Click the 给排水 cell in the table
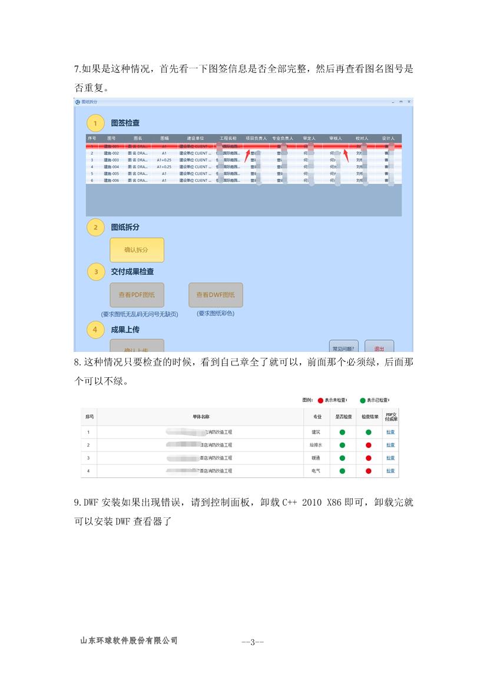 [316, 445]
